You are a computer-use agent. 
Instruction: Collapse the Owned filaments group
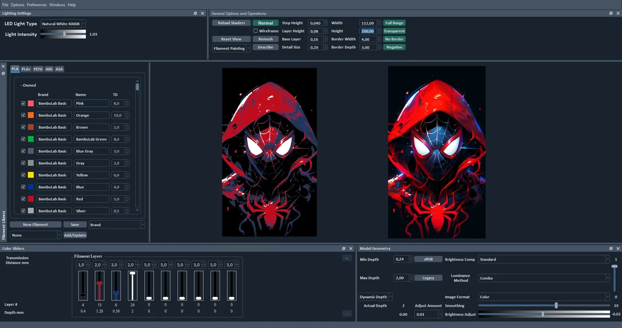click(28, 85)
